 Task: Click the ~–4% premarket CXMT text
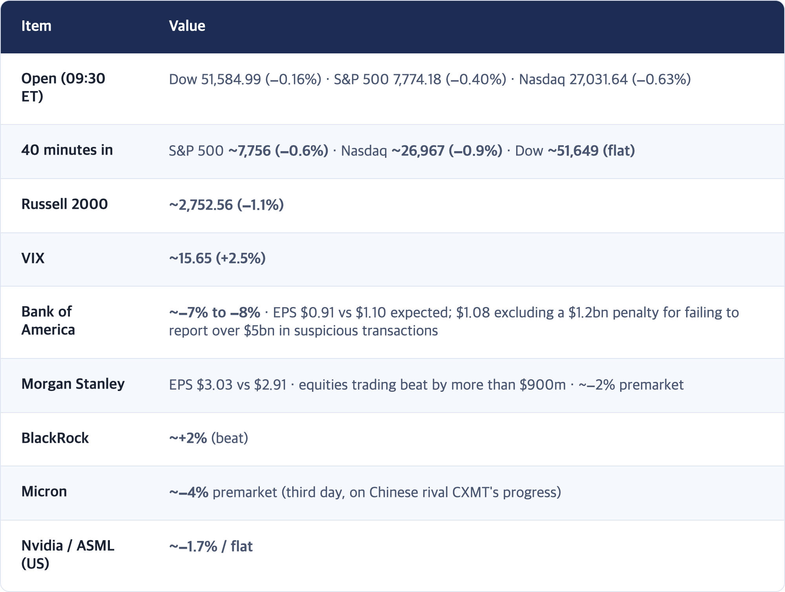(365, 492)
